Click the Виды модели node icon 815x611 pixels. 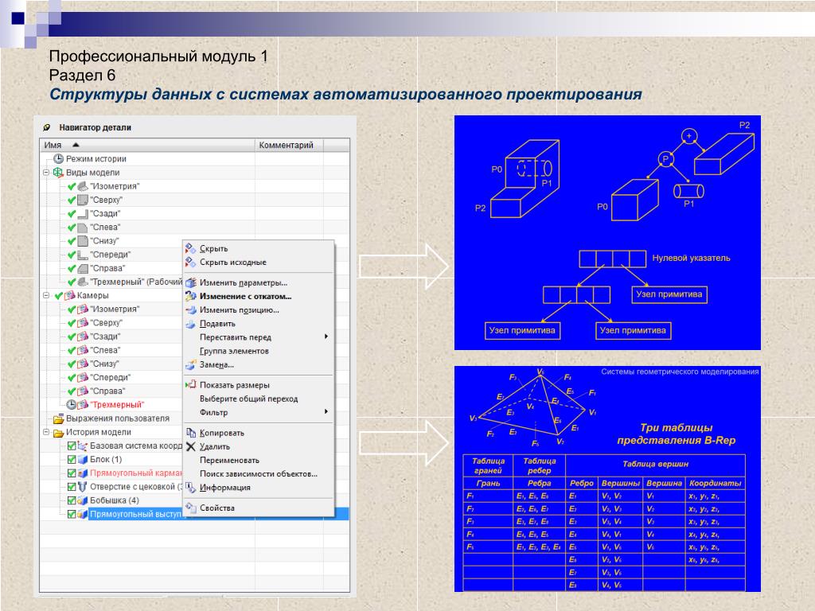[57, 173]
